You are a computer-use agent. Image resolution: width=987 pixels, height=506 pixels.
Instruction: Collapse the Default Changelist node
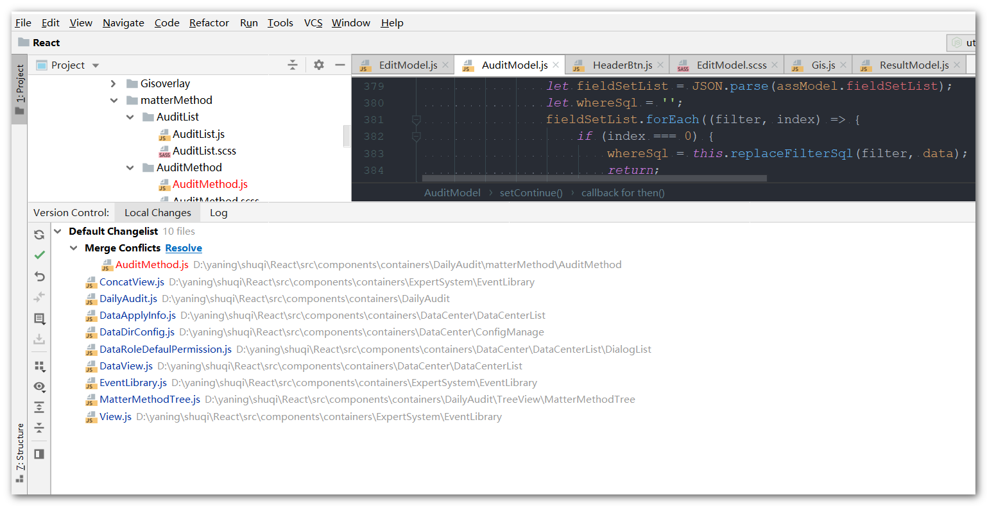[58, 231]
